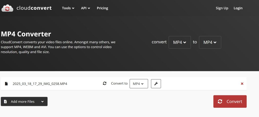Viewport: 259px width, 117px height.
Task: Click the refresh arrows icon next to 'Convert to'
Action: point(104,83)
